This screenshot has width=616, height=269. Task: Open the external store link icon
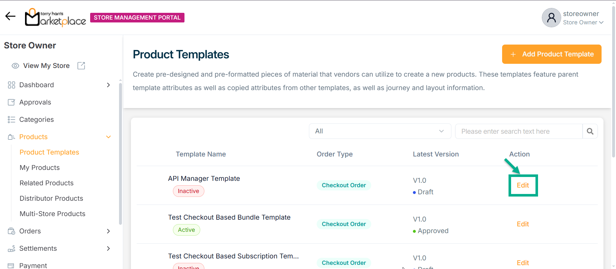pyautogui.click(x=81, y=66)
